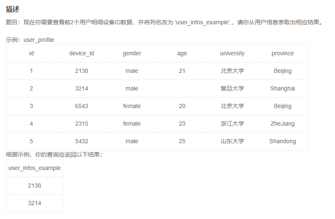Click "male" in the 5432 row
Image resolution: width=335 pixels, height=219 pixels.
point(132,141)
